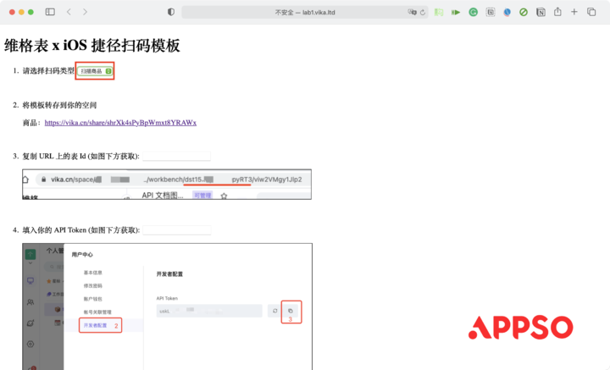
Task: Focus the lab1.vika.ltd address bar
Action: 305,13
